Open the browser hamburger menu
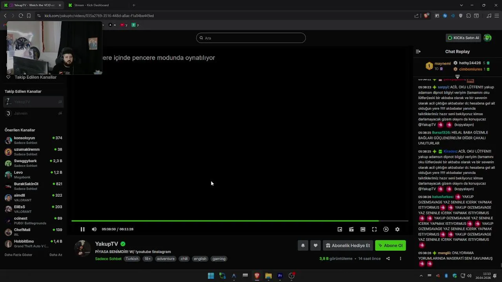This screenshot has height=282, width=502. tap(497, 16)
